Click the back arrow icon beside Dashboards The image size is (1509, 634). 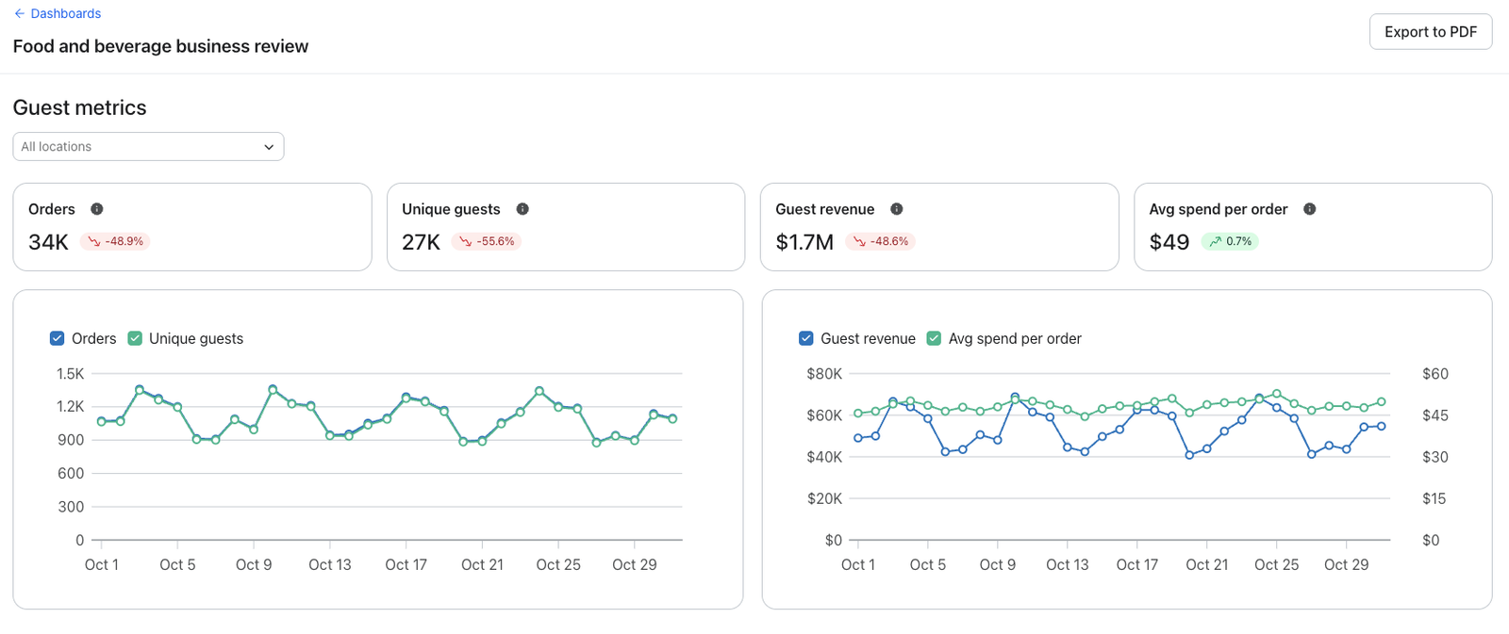(x=20, y=13)
